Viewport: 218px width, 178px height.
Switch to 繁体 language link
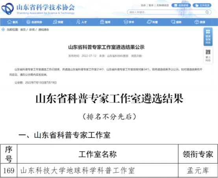151,6
